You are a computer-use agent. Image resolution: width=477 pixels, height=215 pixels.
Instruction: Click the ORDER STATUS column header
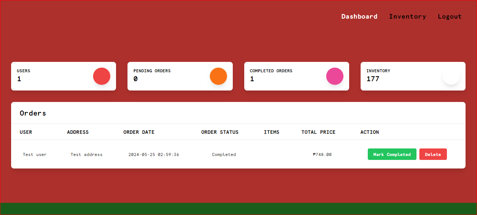pos(220,132)
